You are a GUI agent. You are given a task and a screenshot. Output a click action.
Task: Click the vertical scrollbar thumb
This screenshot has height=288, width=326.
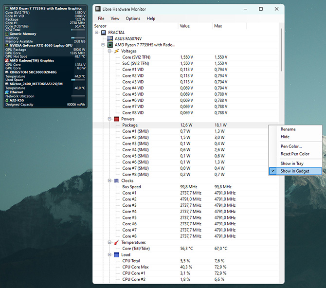click(282, 50)
